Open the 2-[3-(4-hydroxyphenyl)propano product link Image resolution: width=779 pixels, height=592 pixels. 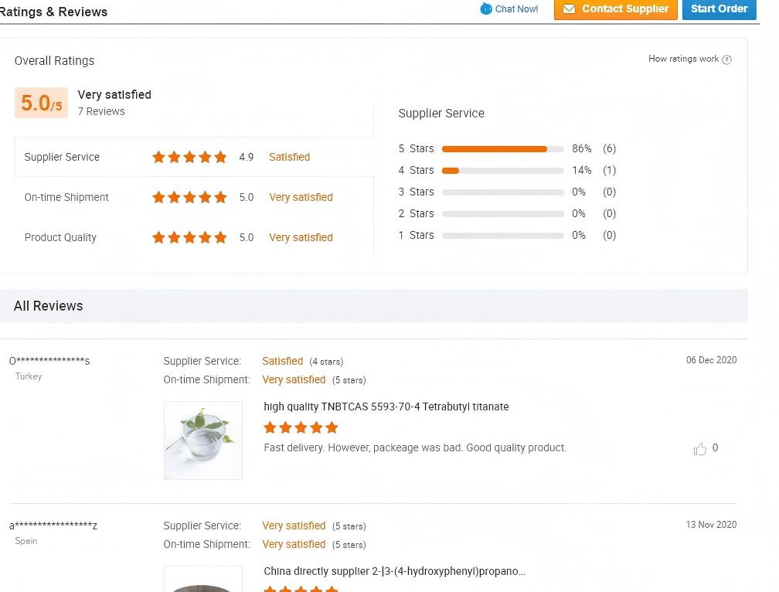[394, 571]
